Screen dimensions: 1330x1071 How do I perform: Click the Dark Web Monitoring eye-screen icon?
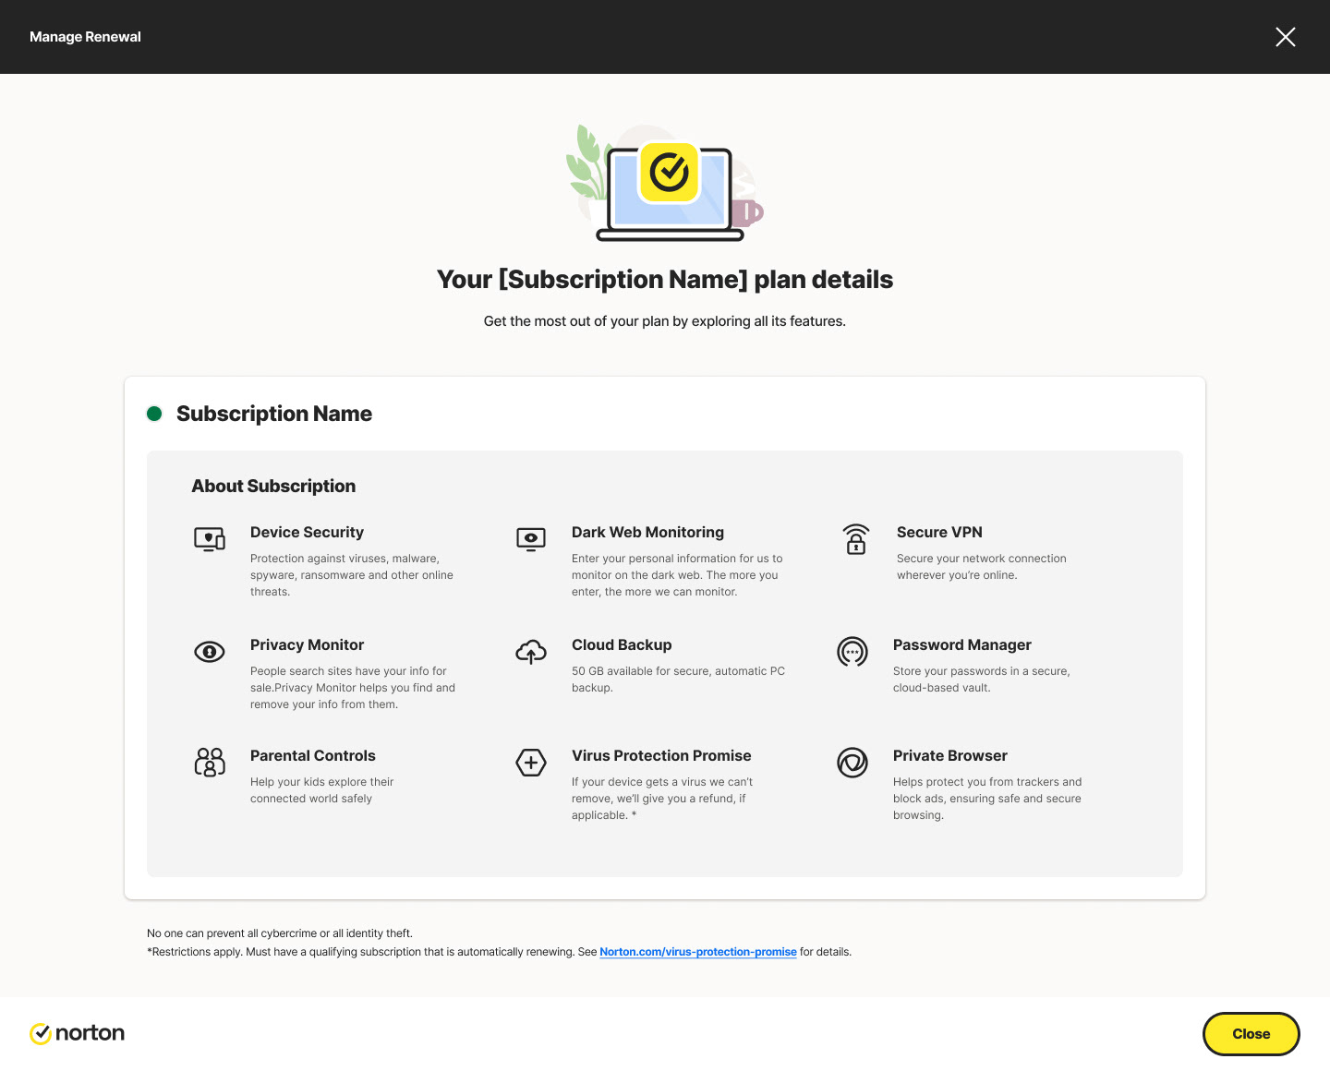point(531,539)
